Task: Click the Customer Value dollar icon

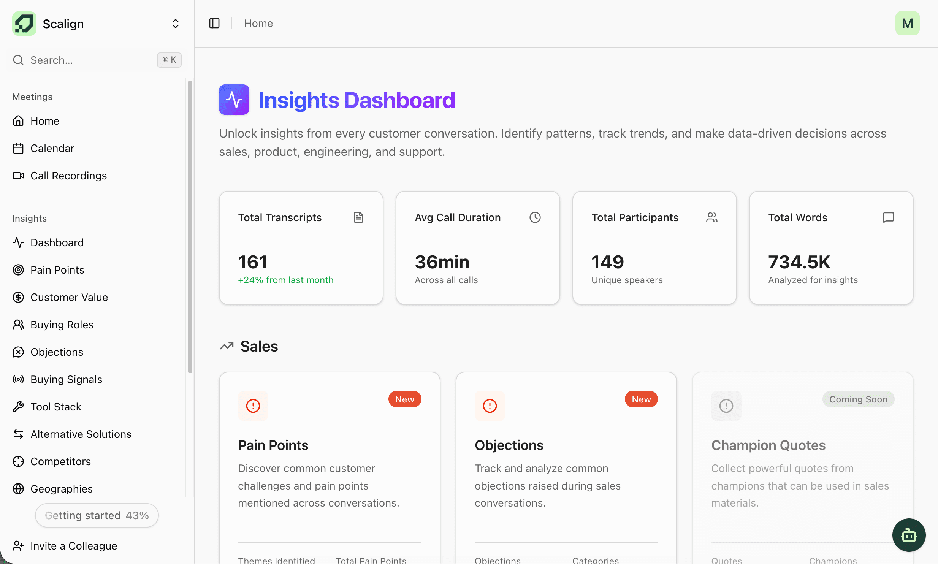Action: tap(18, 297)
